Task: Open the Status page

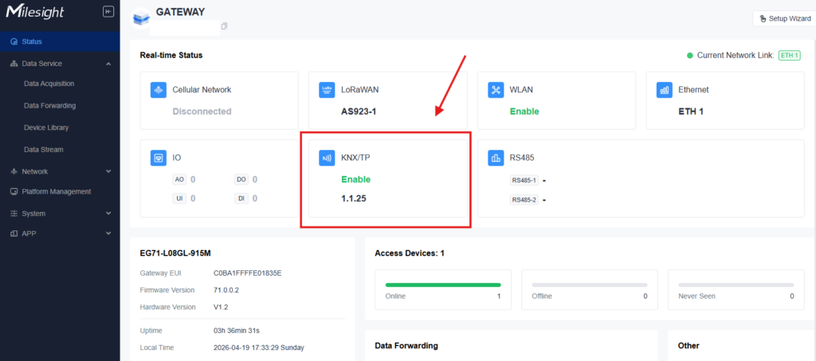Action: [32, 41]
